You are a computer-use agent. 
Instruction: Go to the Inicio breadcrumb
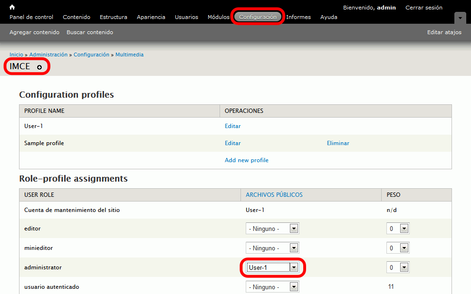(x=16, y=55)
